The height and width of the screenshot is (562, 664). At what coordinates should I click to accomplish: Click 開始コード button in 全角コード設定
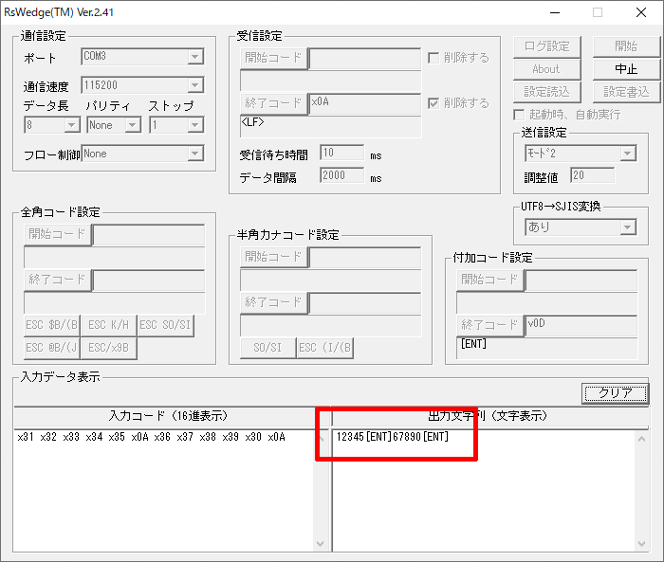(x=58, y=234)
